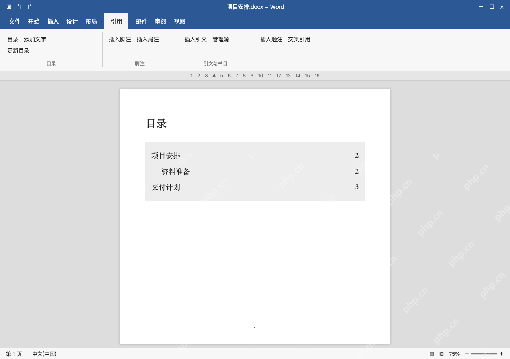Click page number 3 beside 交付计划
The width and height of the screenshot is (510, 359).
pos(357,187)
